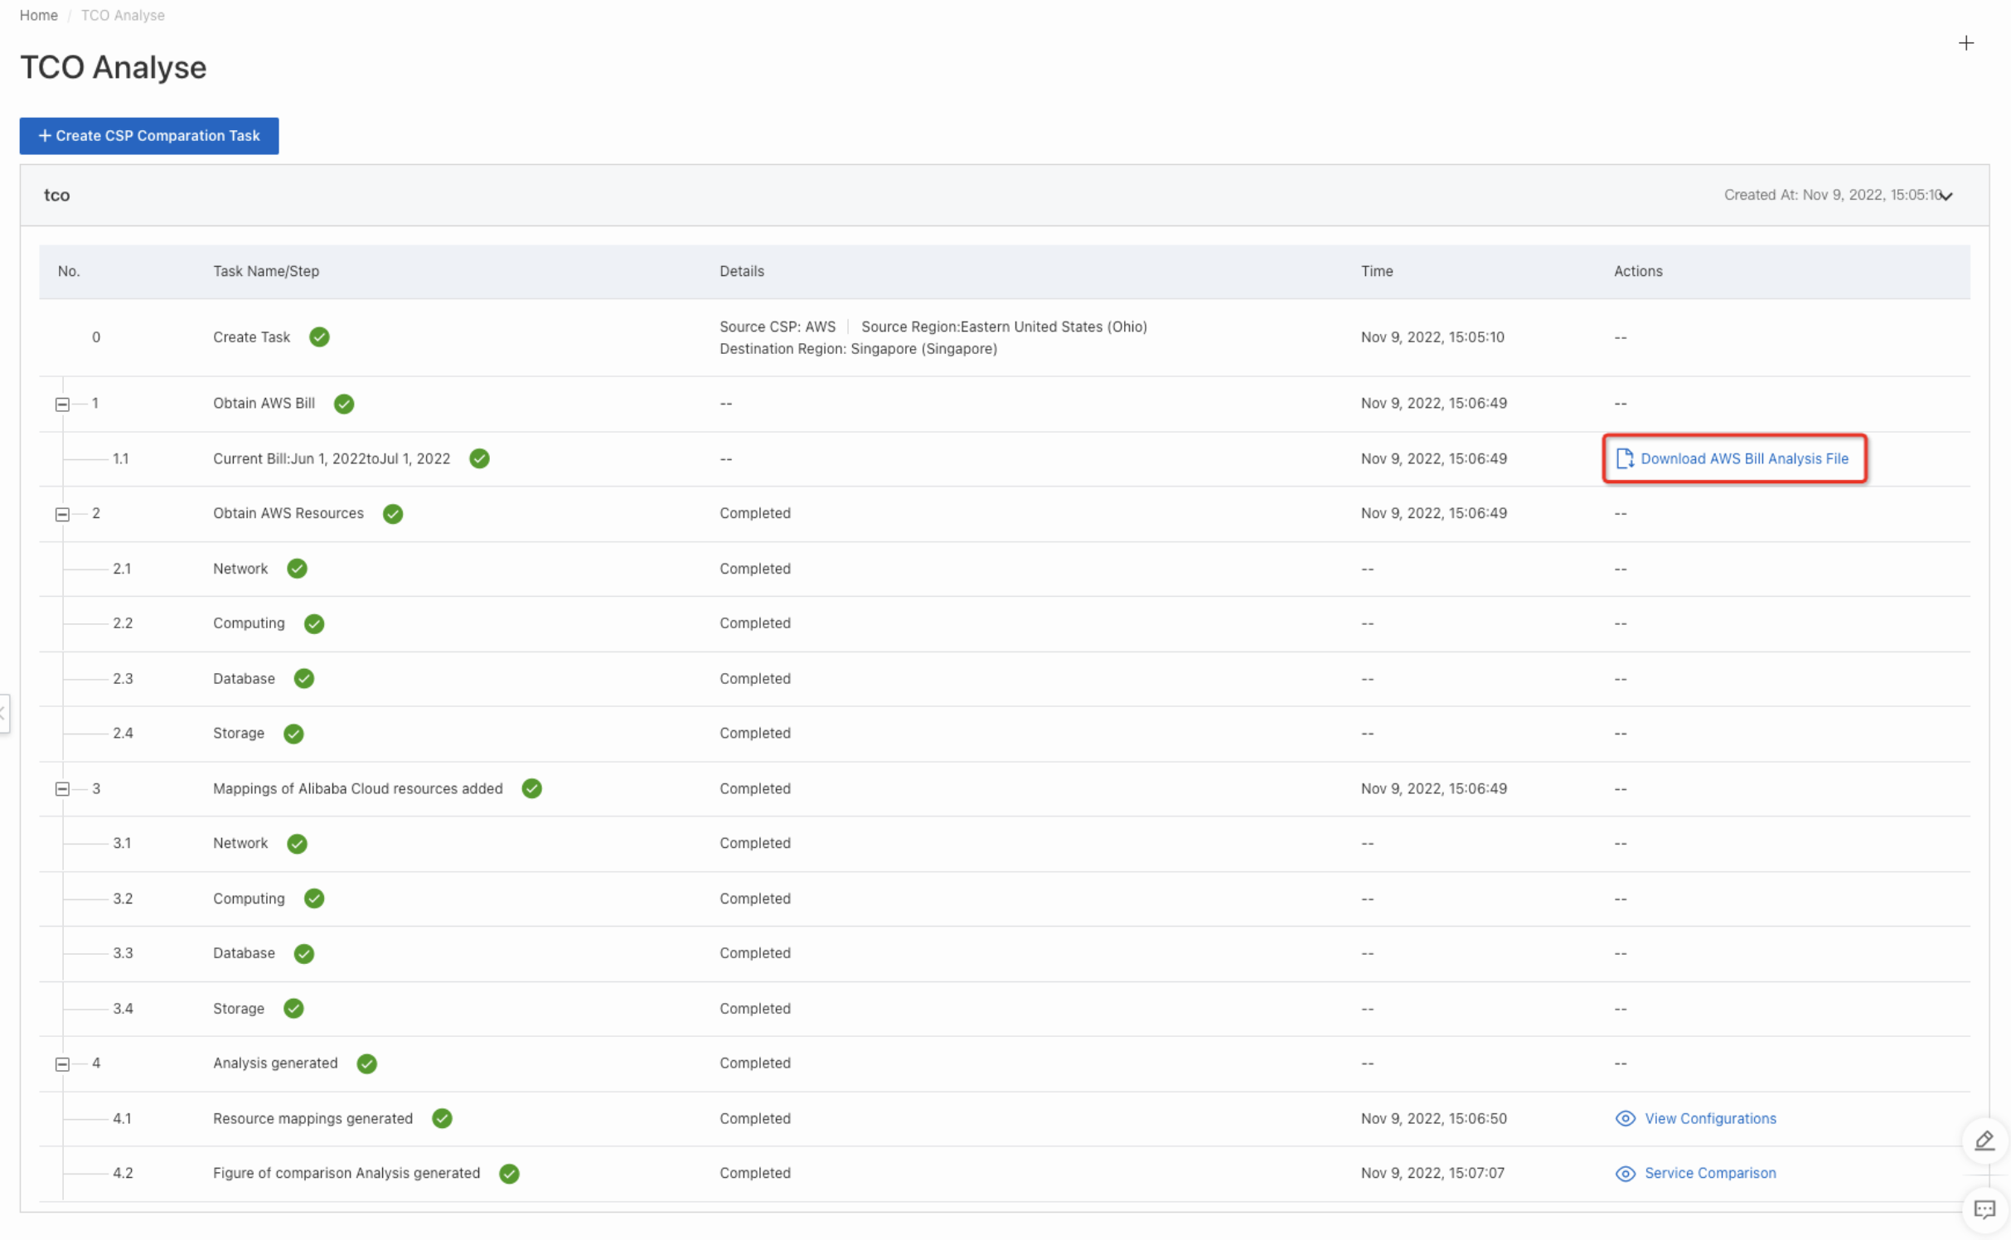Click time Nov 9, 2022, 15:05:10 of Create Task
2011x1240 pixels.
coord(1432,337)
